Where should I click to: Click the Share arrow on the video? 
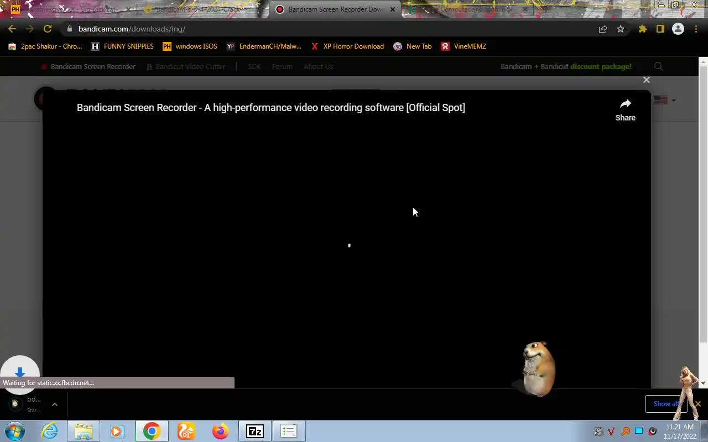coord(626,110)
